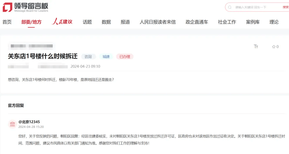Click the 官方回复 heading
This screenshot has height=154, width=289.
tap(16, 105)
